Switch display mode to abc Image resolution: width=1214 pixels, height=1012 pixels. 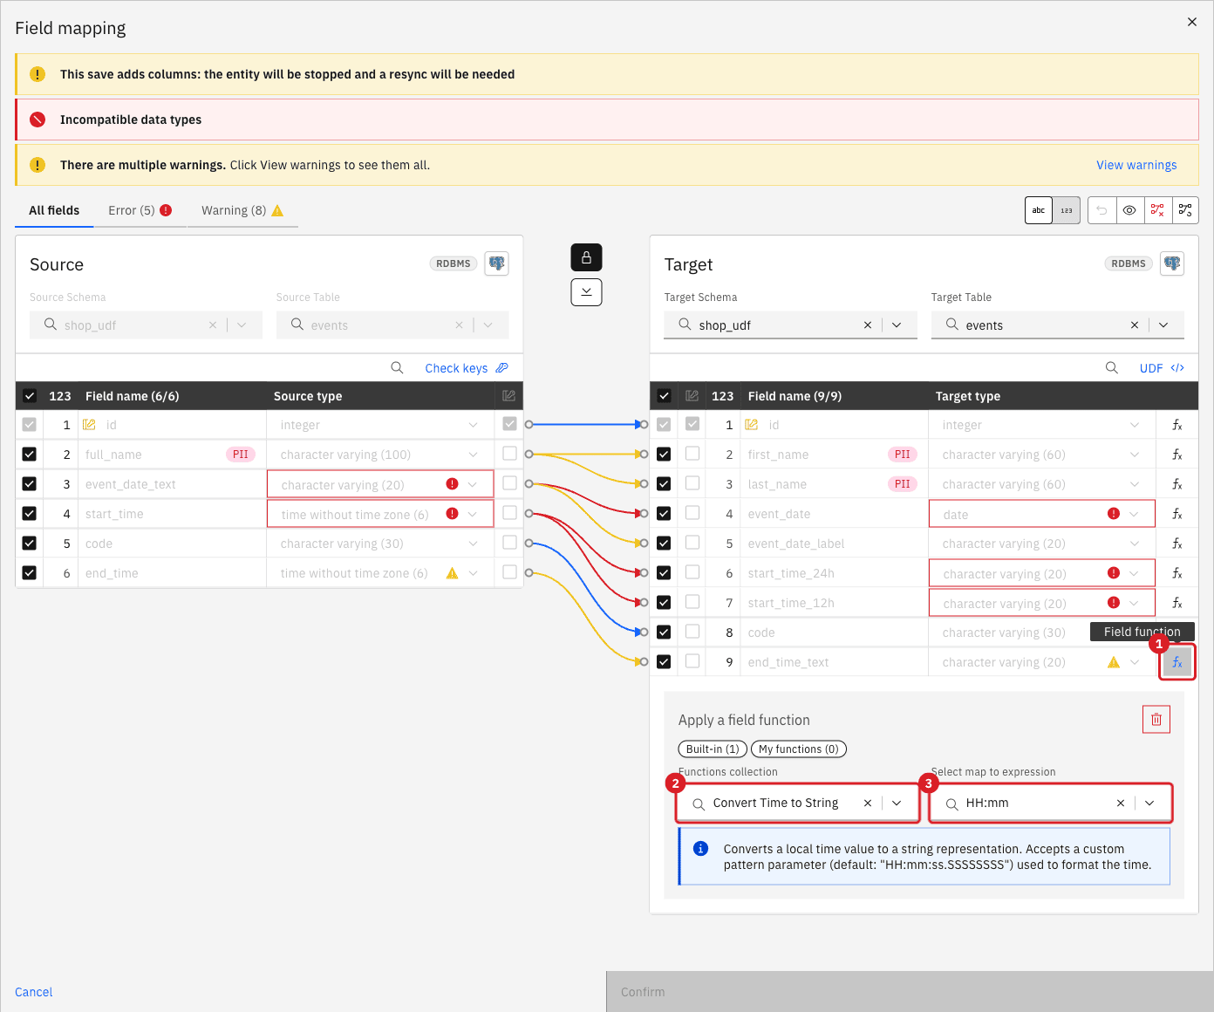[1039, 210]
